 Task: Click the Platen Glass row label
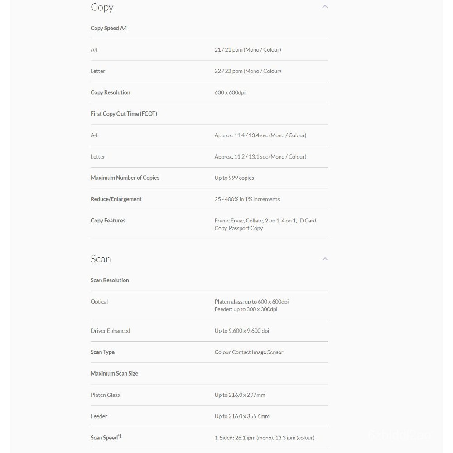pos(105,395)
